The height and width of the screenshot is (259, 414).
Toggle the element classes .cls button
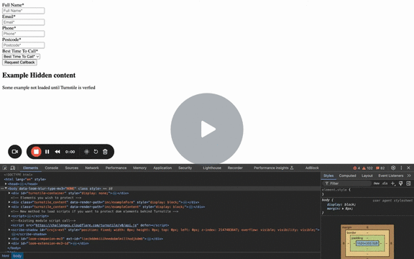(x=385, y=183)
